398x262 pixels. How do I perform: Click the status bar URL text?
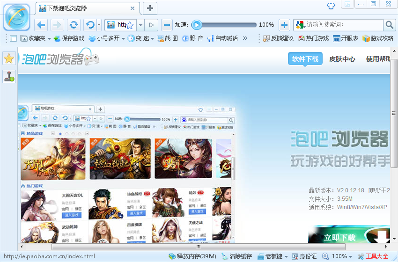coord(49,256)
